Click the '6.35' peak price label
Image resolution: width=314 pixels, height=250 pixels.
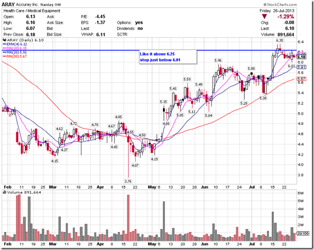pyautogui.click(x=279, y=41)
